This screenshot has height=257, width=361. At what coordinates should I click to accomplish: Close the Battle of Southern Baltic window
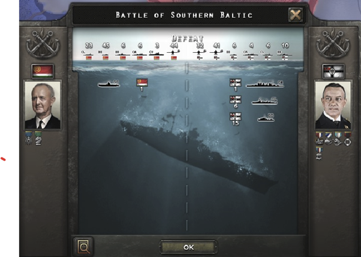(296, 15)
